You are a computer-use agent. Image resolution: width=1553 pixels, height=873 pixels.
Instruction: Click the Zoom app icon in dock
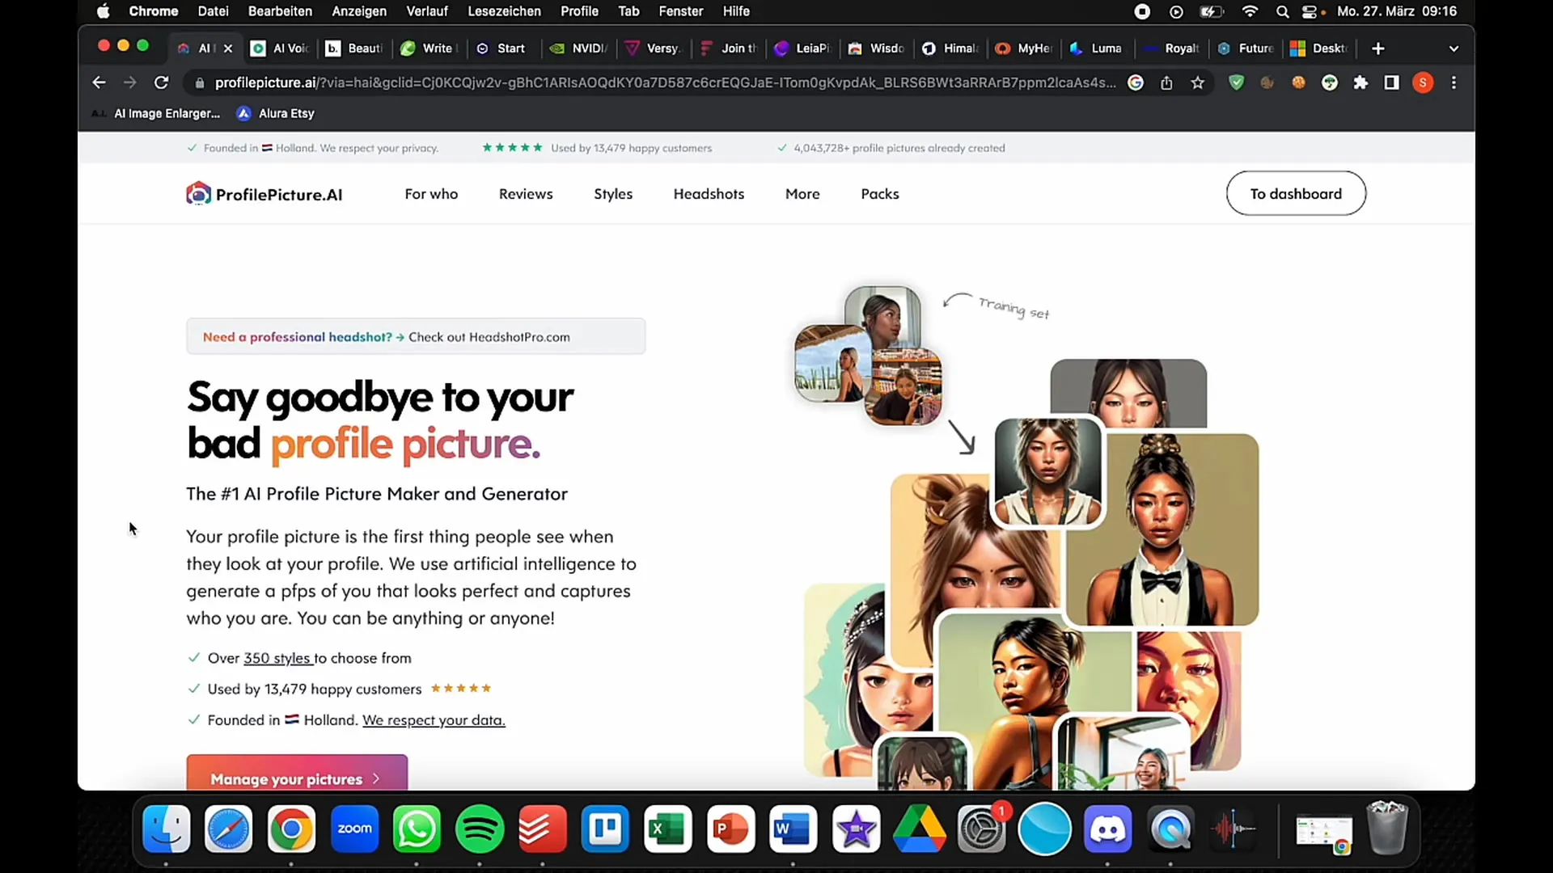[354, 829]
